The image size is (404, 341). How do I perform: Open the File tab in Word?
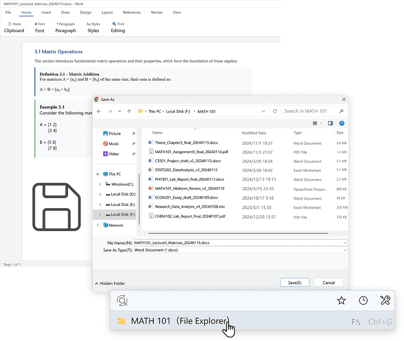coord(8,12)
